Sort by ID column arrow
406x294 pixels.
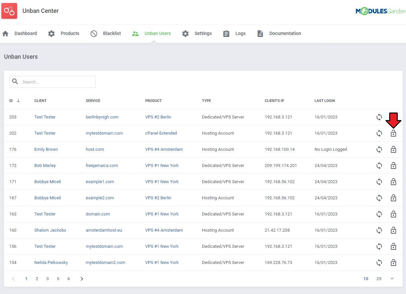18,101
